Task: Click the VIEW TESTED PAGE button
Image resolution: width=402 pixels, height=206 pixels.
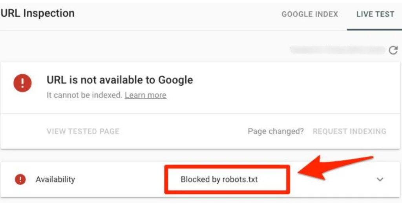Action: (83, 131)
